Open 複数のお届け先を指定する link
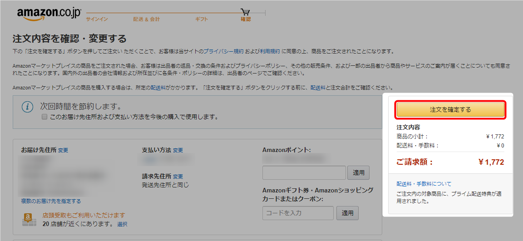 click(x=51, y=201)
